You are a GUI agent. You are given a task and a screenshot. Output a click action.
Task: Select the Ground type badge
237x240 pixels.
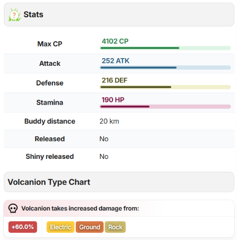[90, 227]
